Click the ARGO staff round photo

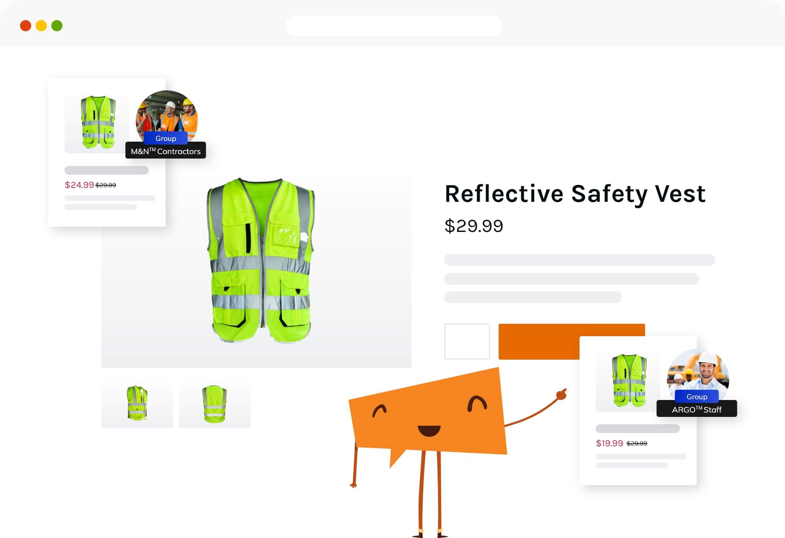click(698, 374)
